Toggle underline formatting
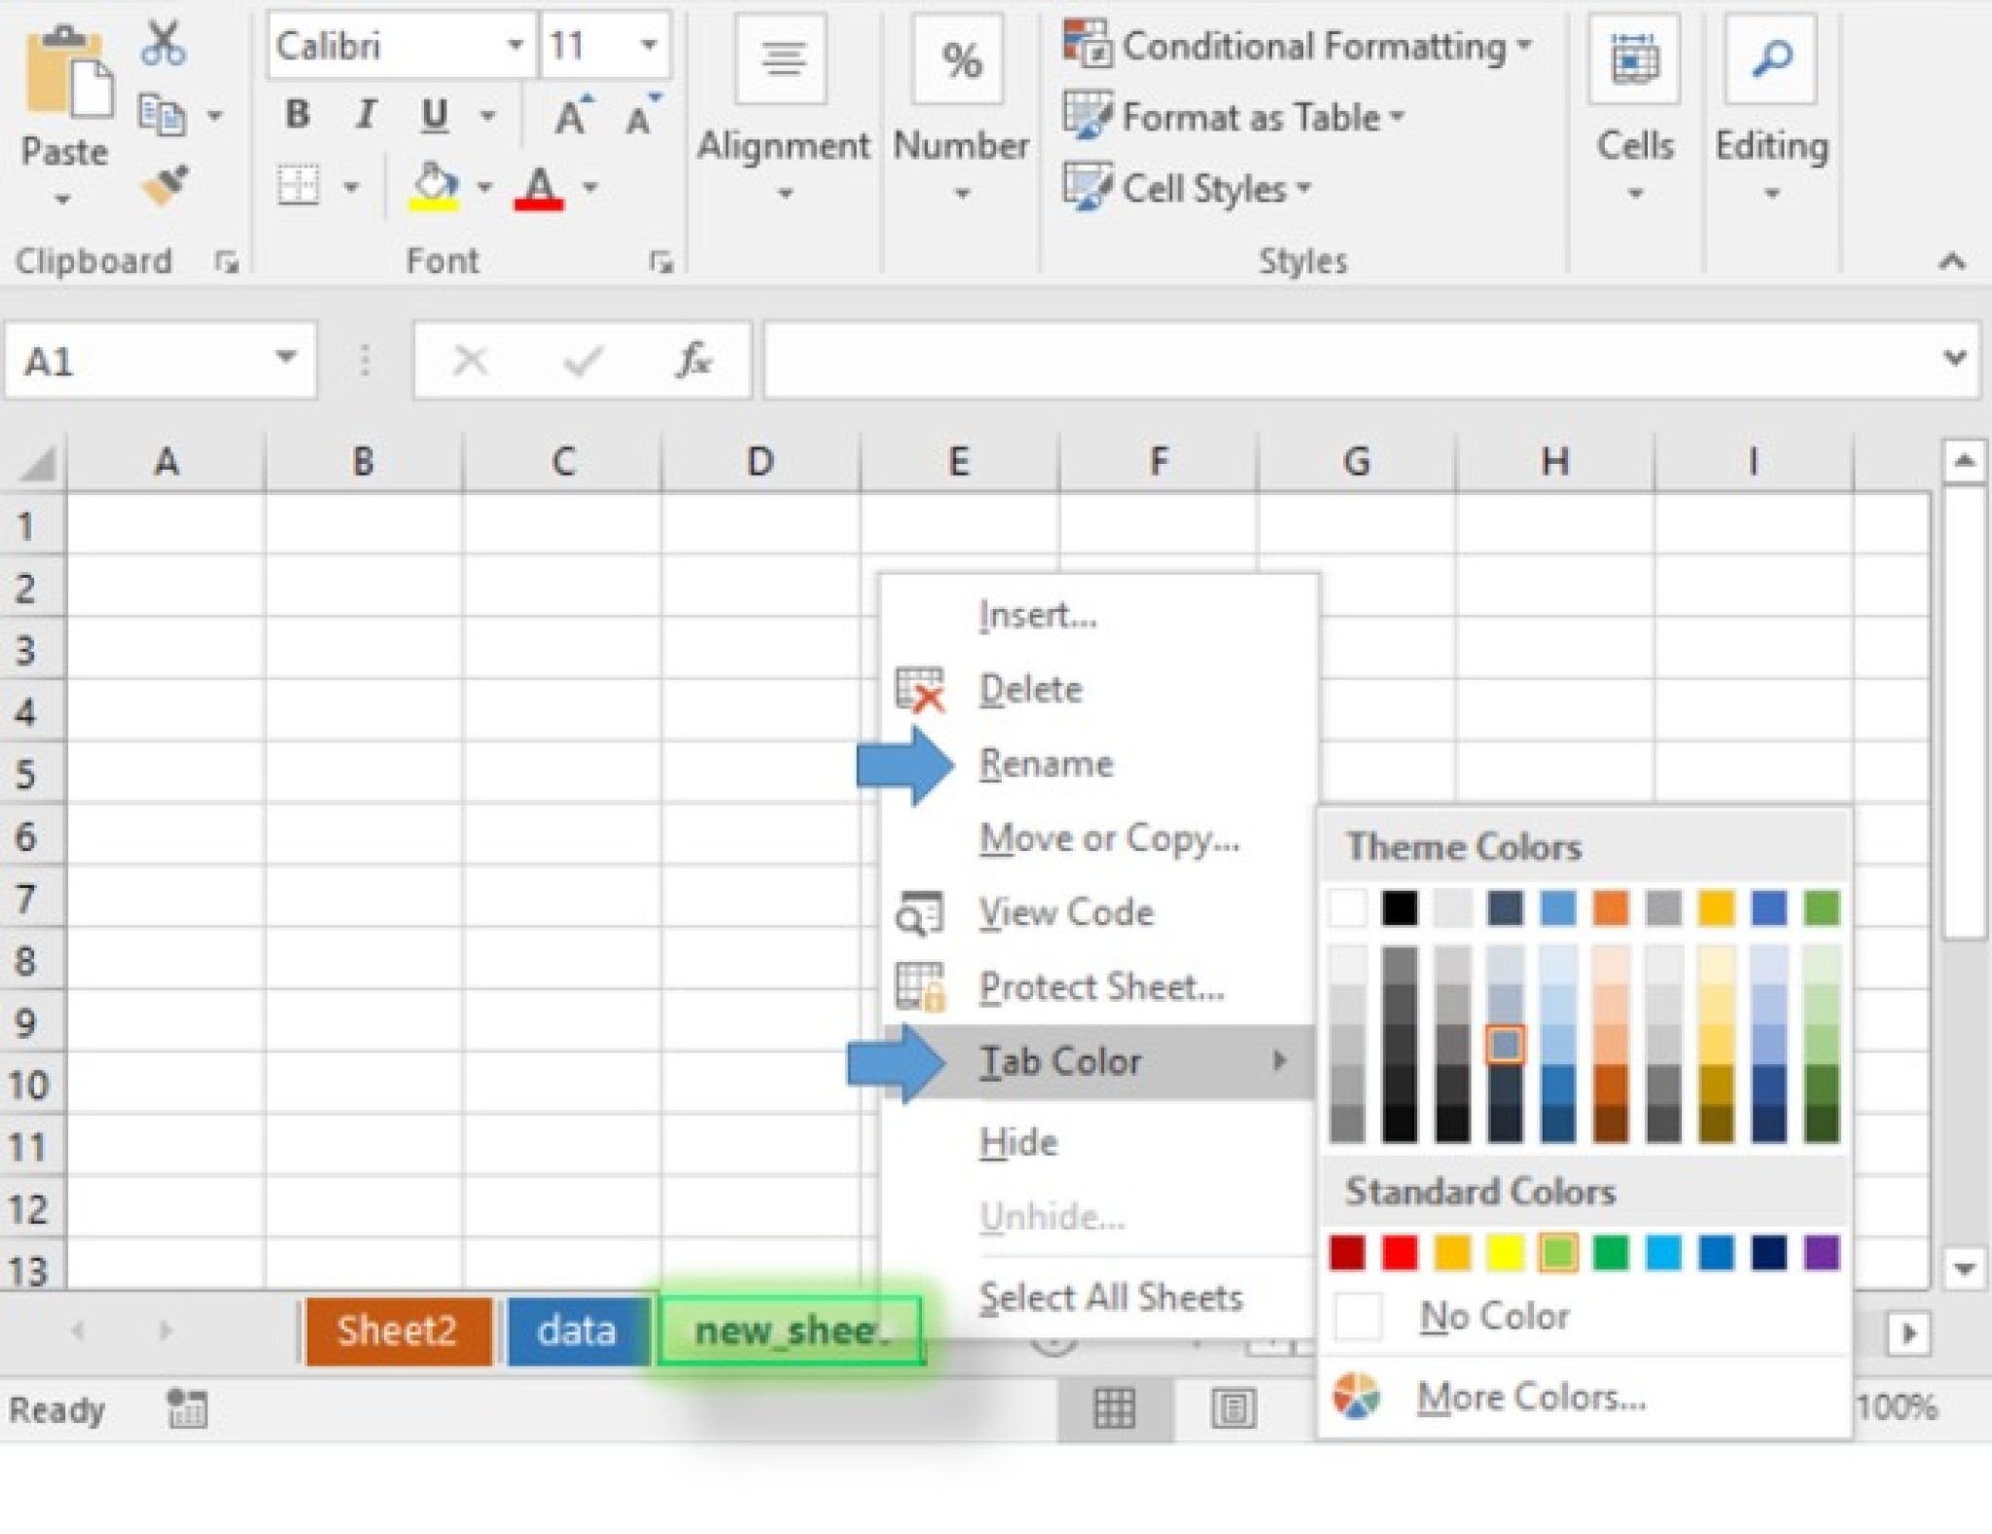This screenshot has height=1534, width=1992. (435, 115)
